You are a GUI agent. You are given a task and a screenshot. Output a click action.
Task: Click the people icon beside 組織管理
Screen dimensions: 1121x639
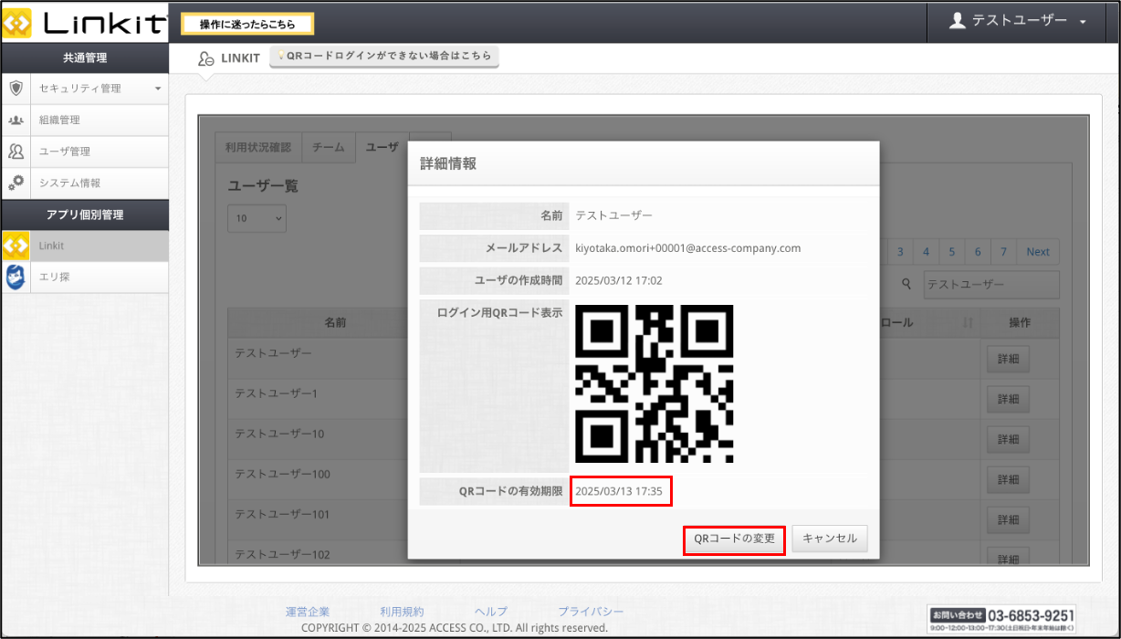coord(16,120)
